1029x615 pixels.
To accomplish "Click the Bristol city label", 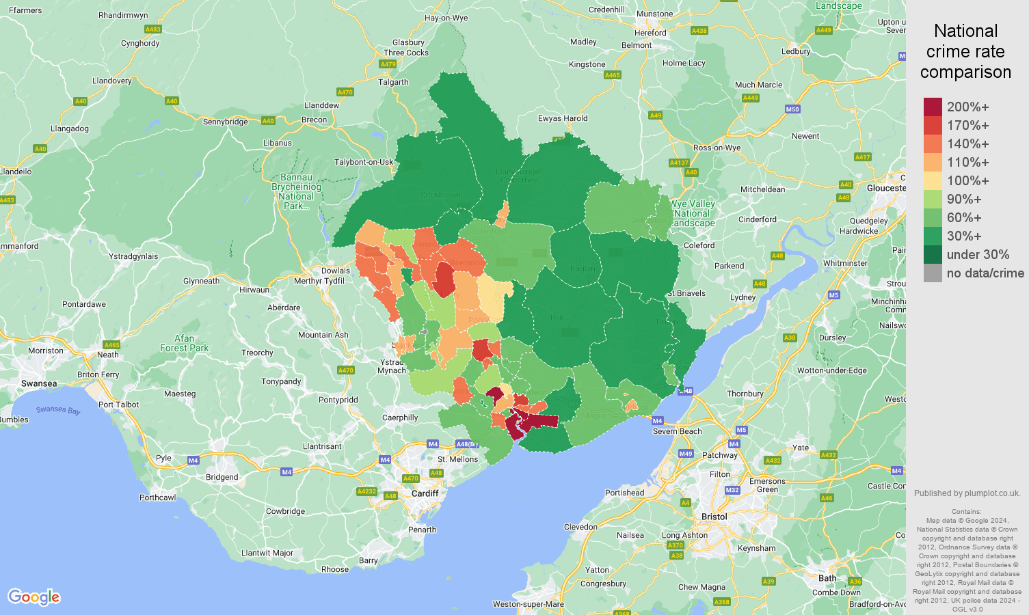I will pos(714,517).
